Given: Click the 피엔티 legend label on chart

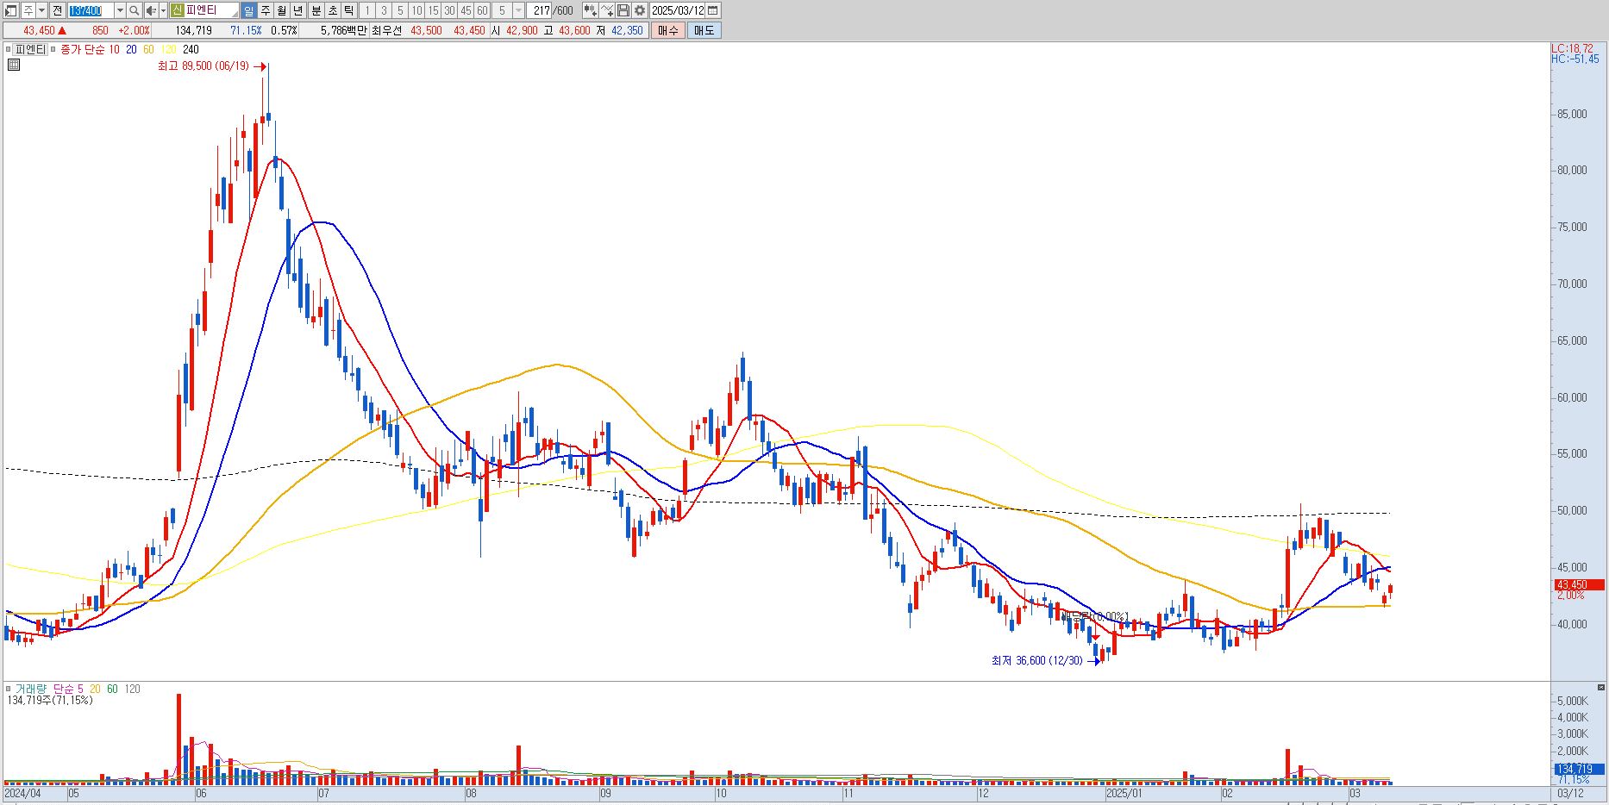Looking at the screenshot, I should [x=30, y=49].
